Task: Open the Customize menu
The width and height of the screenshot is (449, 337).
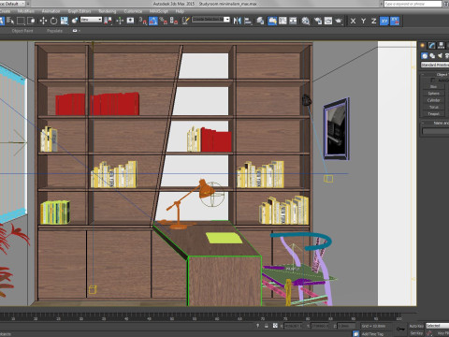Action: pyautogui.click(x=133, y=11)
